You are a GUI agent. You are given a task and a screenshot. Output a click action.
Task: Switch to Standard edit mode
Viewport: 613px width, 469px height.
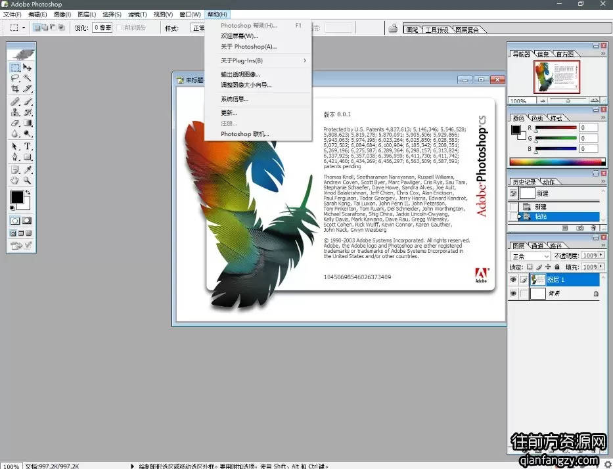15,221
